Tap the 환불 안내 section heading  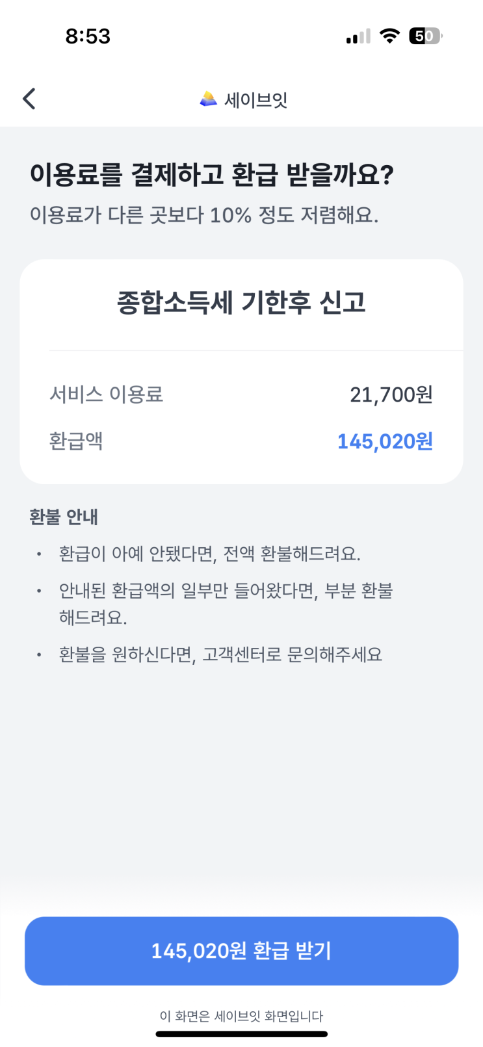[64, 517]
